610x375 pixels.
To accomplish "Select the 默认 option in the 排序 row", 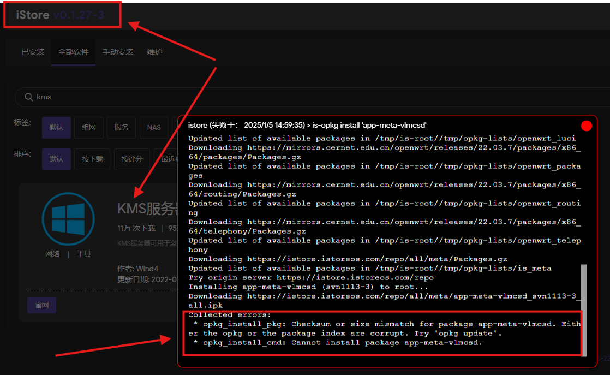I will (x=56, y=159).
